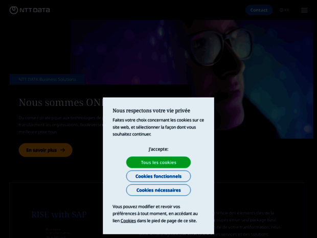Select the NTT DATA Business Solutions label
The width and height of the screenshot is (317, 238).
pos(48,79)
